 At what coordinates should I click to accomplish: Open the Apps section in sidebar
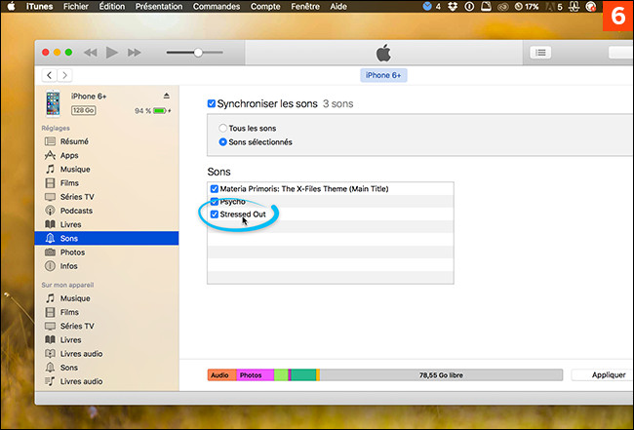[68, 155]
